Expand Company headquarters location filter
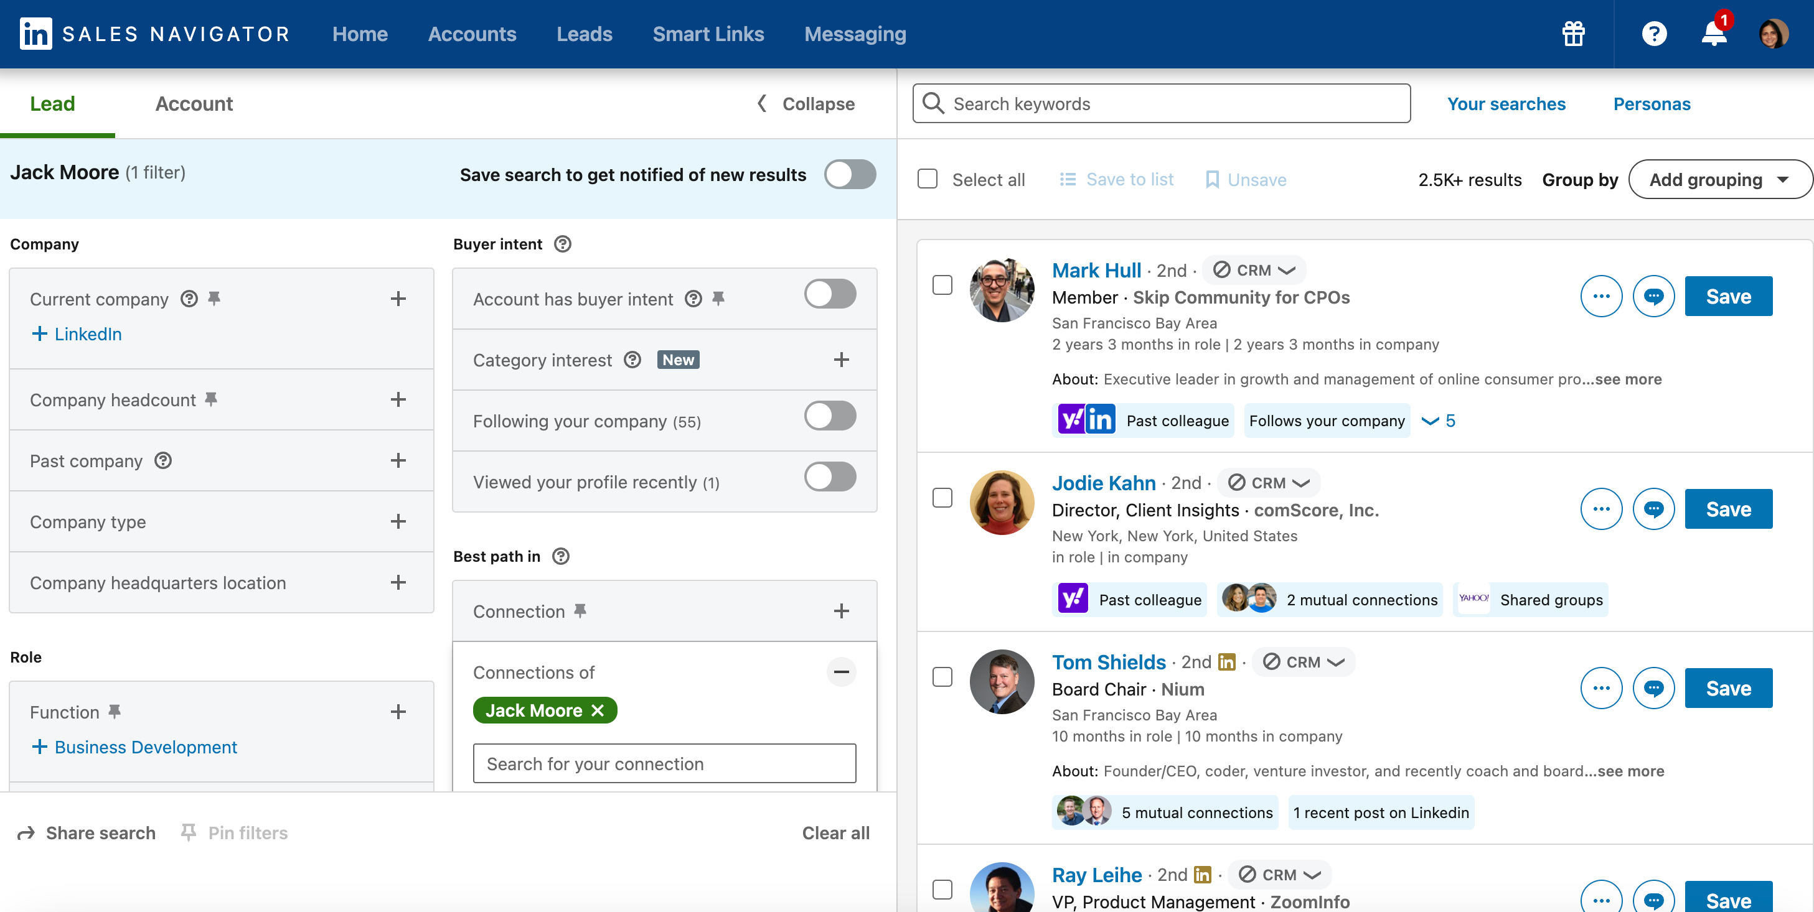 [x=398, y=583]
